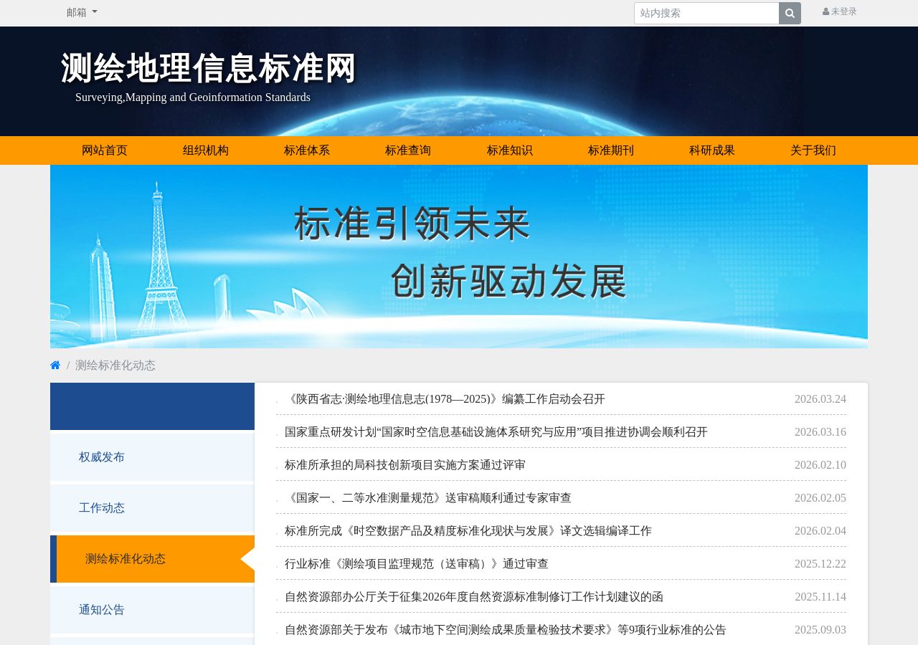
Task: Click the search magnifier icon button
Action: point(790,13)
